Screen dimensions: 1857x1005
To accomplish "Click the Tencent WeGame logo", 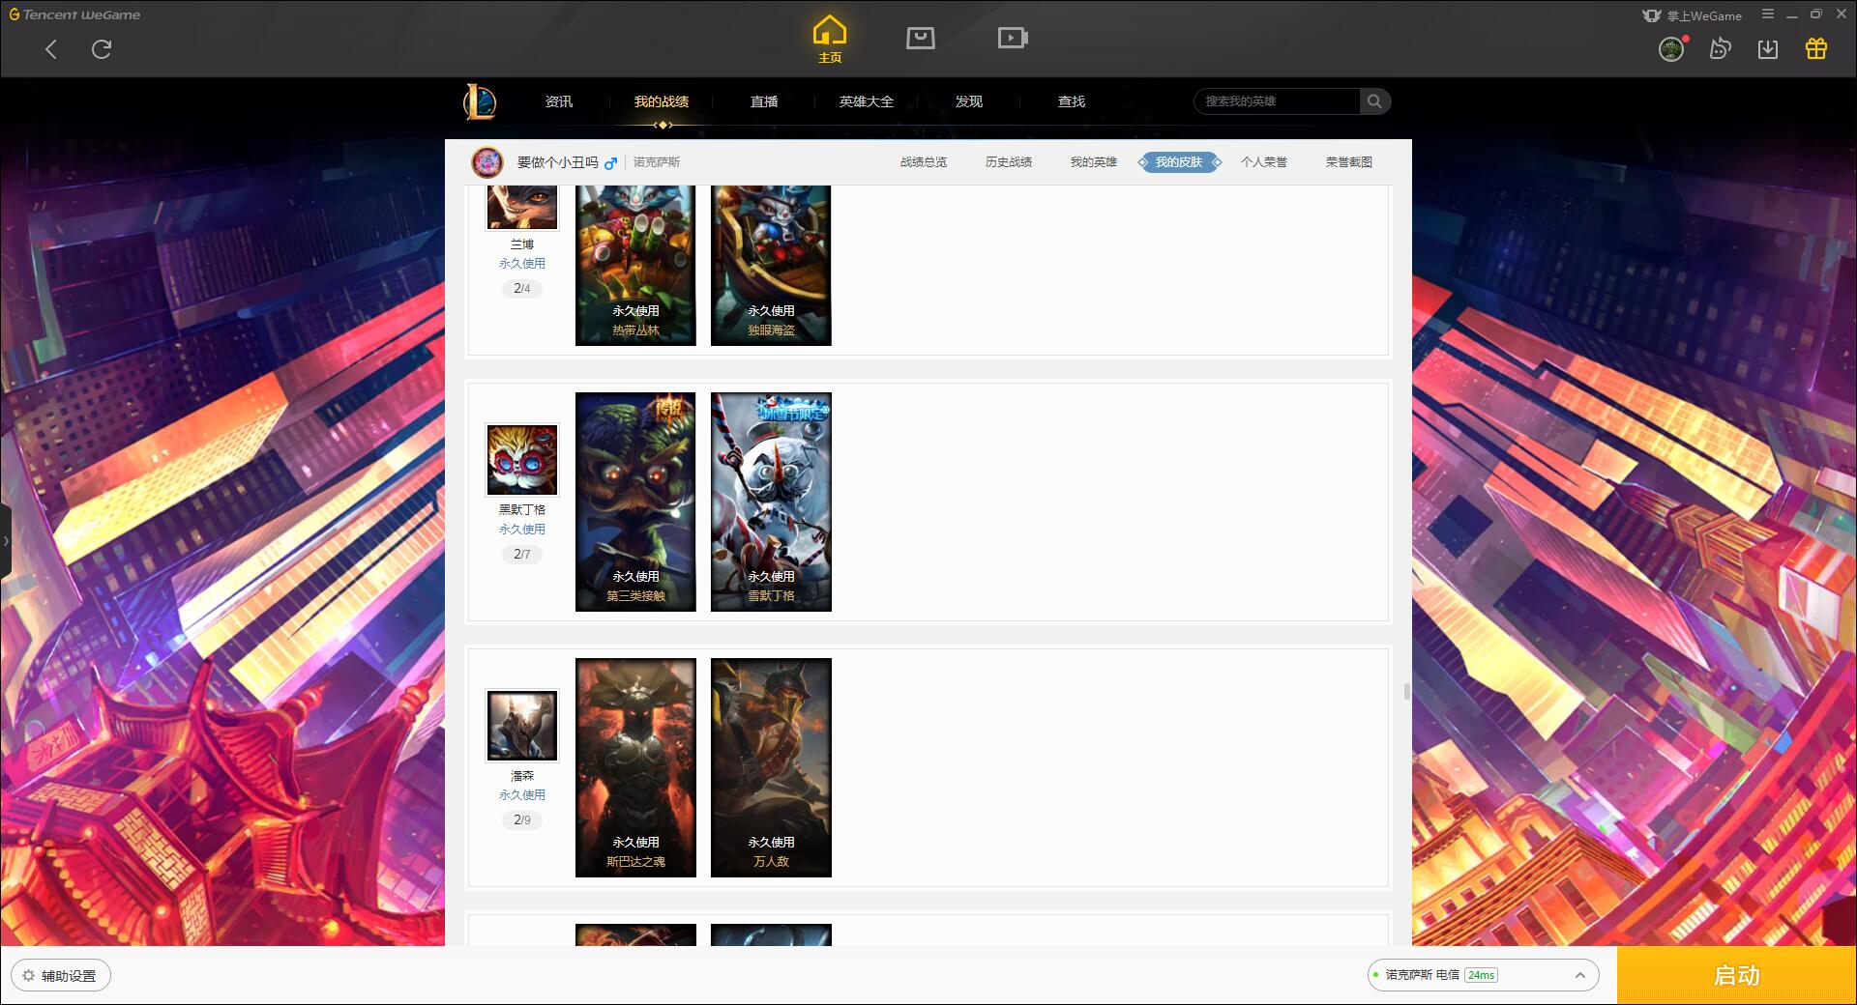I will (74, 14).
